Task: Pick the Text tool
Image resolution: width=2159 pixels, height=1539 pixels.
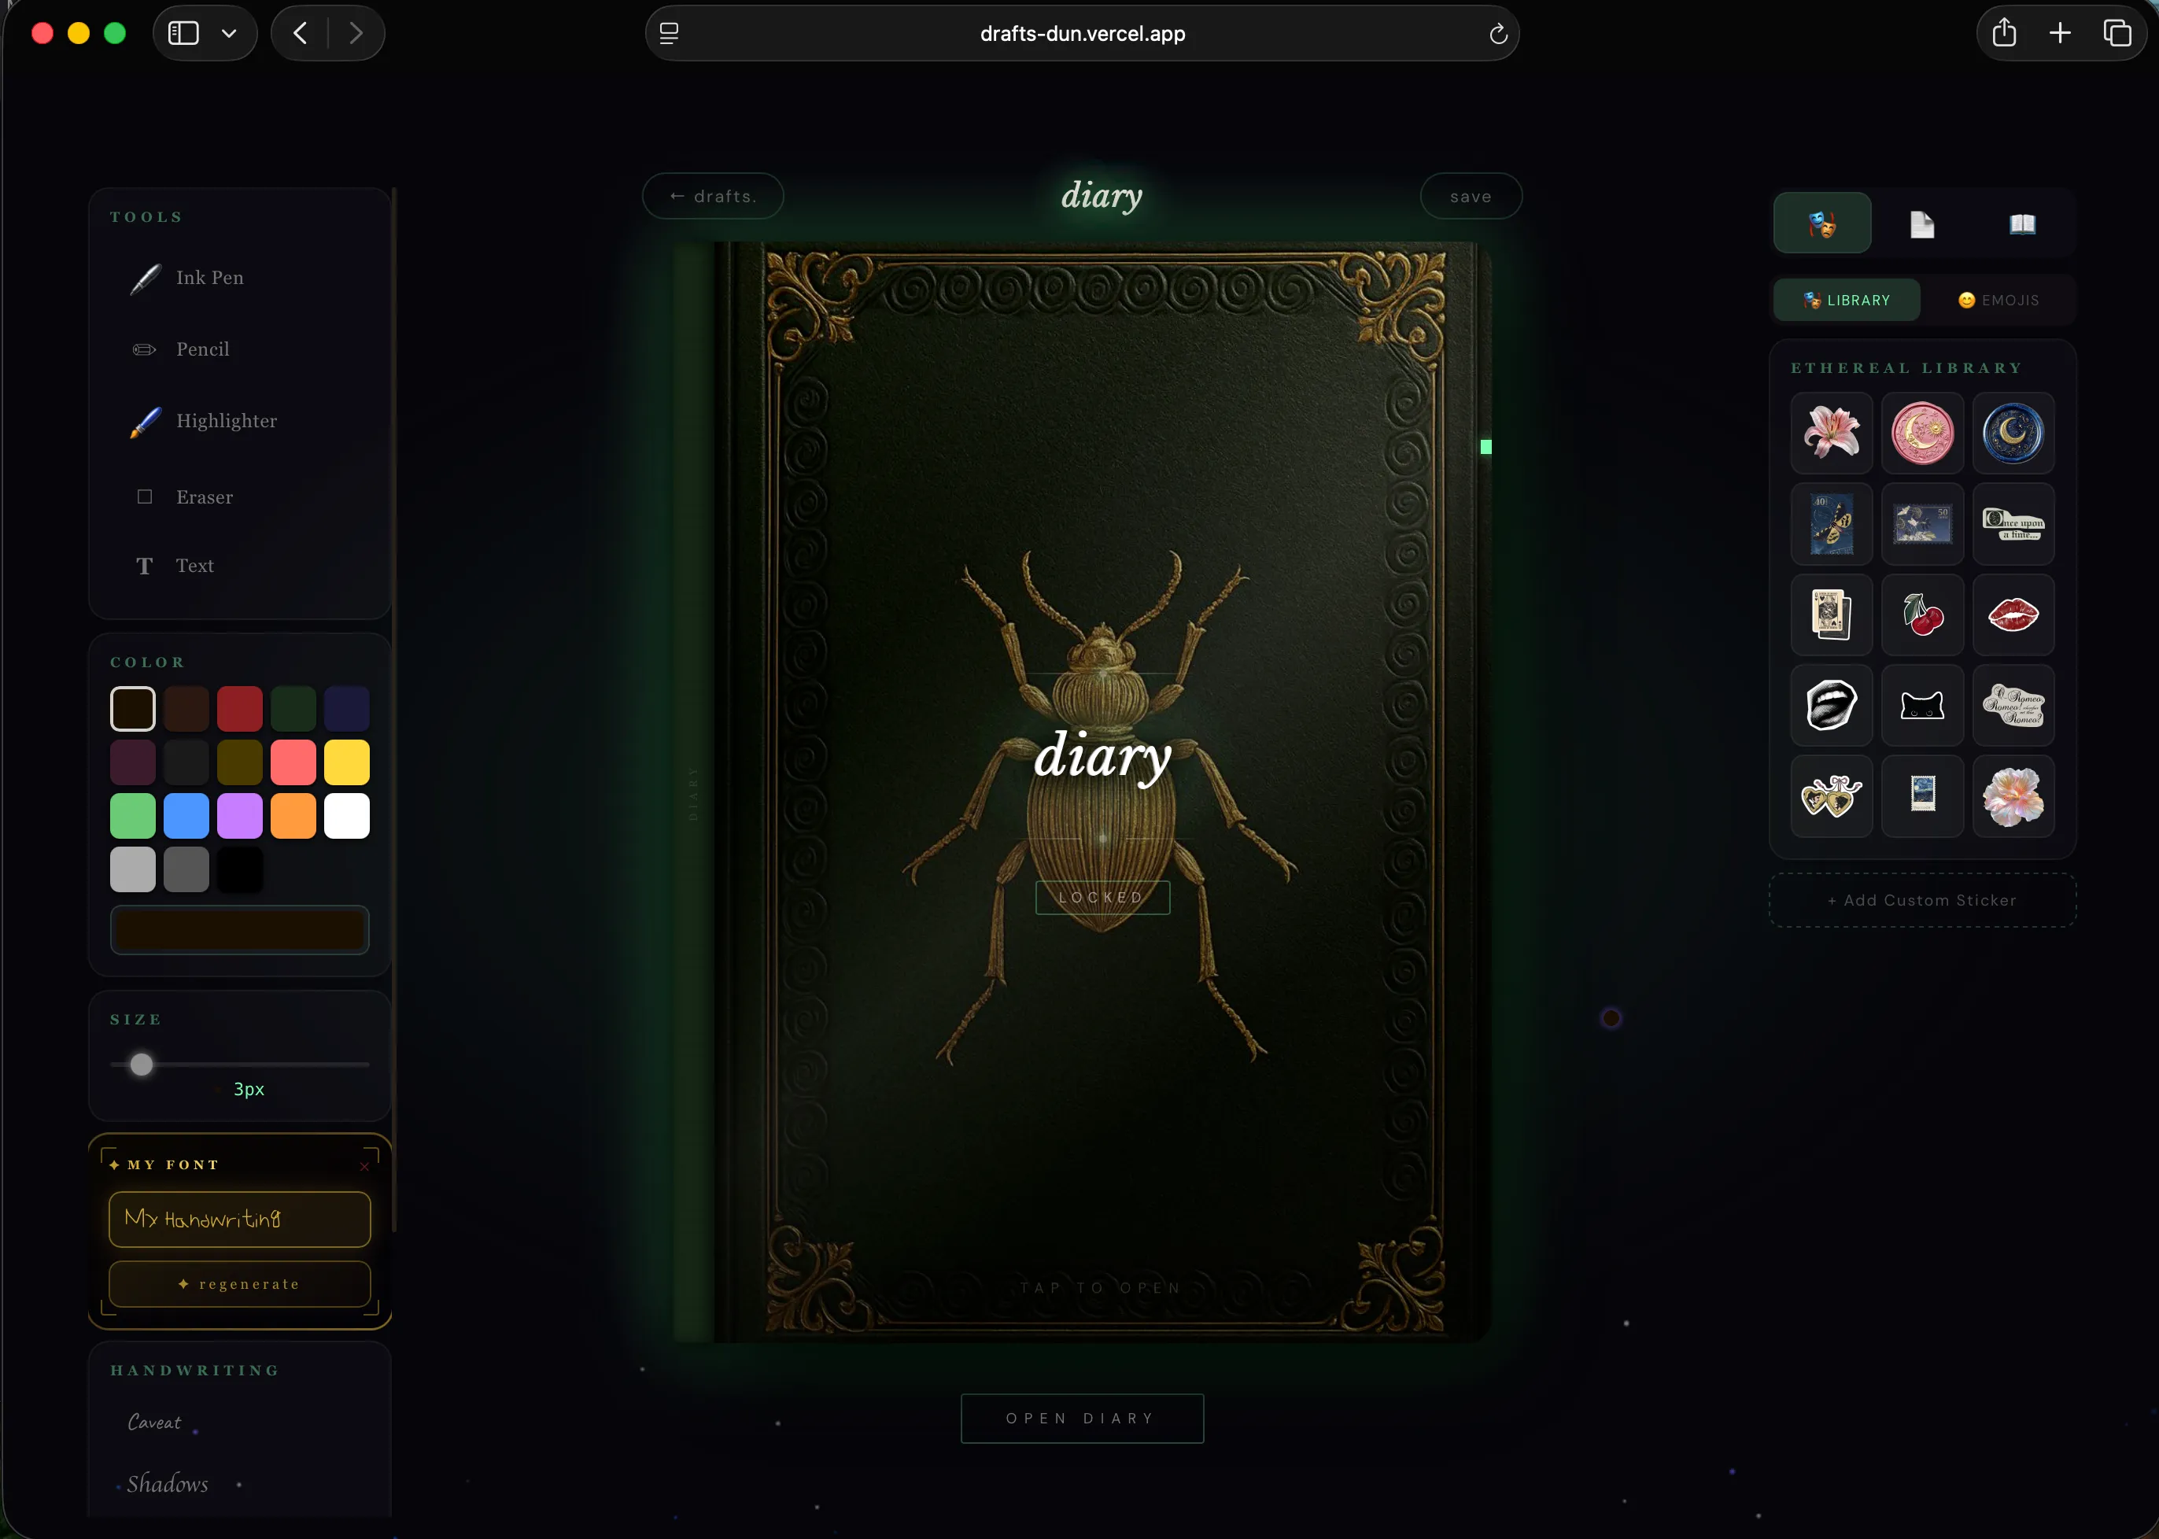Action: coord(194,566)
